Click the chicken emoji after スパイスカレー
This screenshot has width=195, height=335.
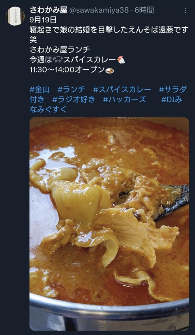coord(121,60)
